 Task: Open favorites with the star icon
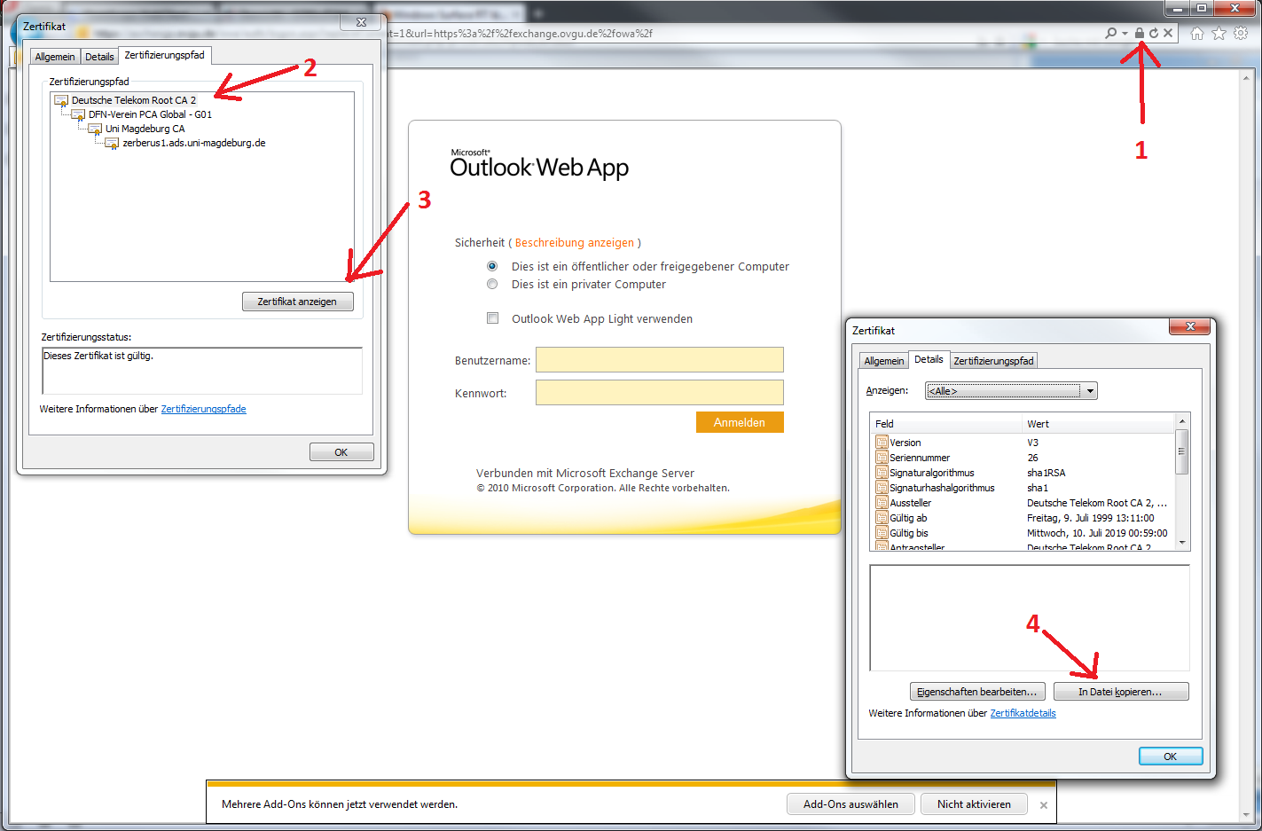coord(1219,33)
